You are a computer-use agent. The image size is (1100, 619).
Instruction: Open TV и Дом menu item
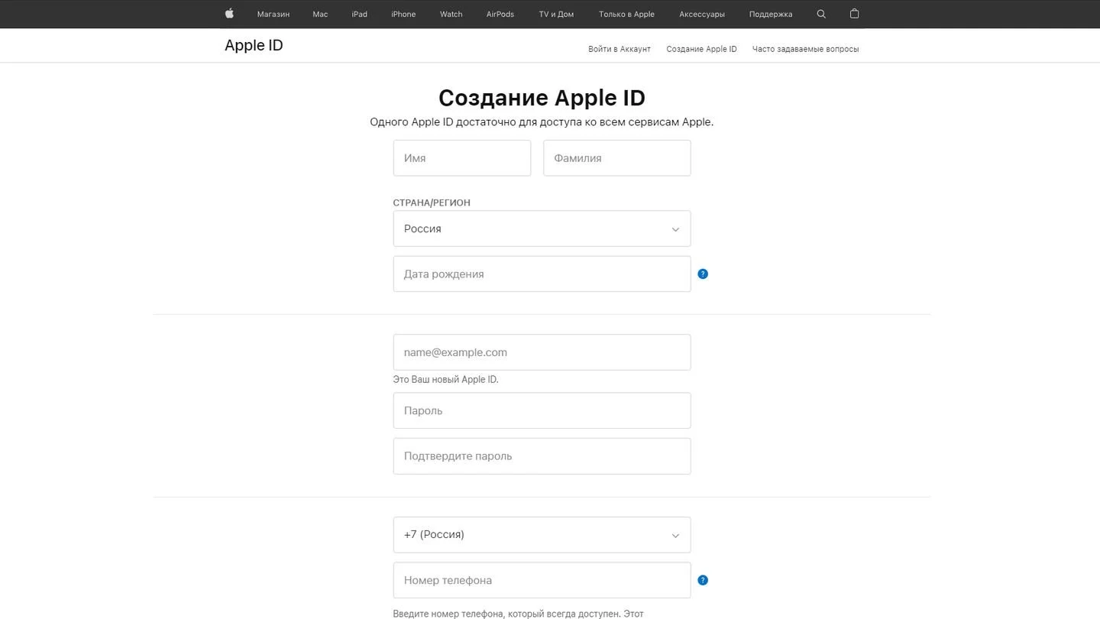click(x=556, y=14)
